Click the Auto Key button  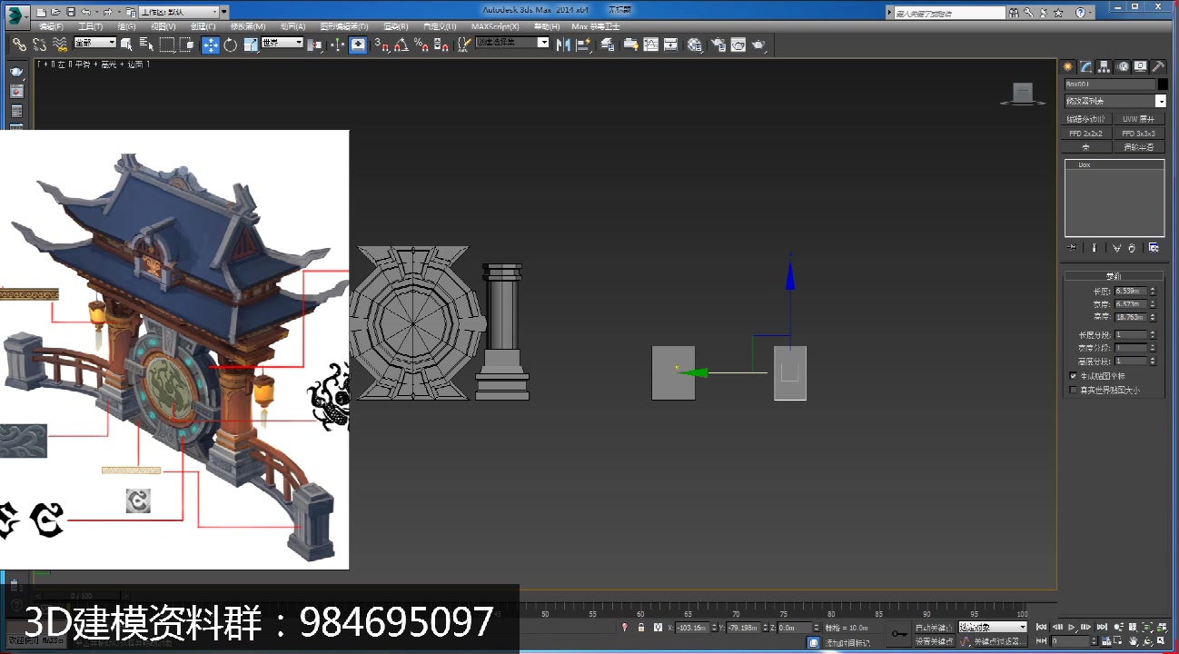coord(934,628)
